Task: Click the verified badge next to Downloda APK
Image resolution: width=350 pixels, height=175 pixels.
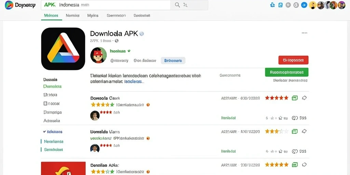Action: click(x=142, y=34)
